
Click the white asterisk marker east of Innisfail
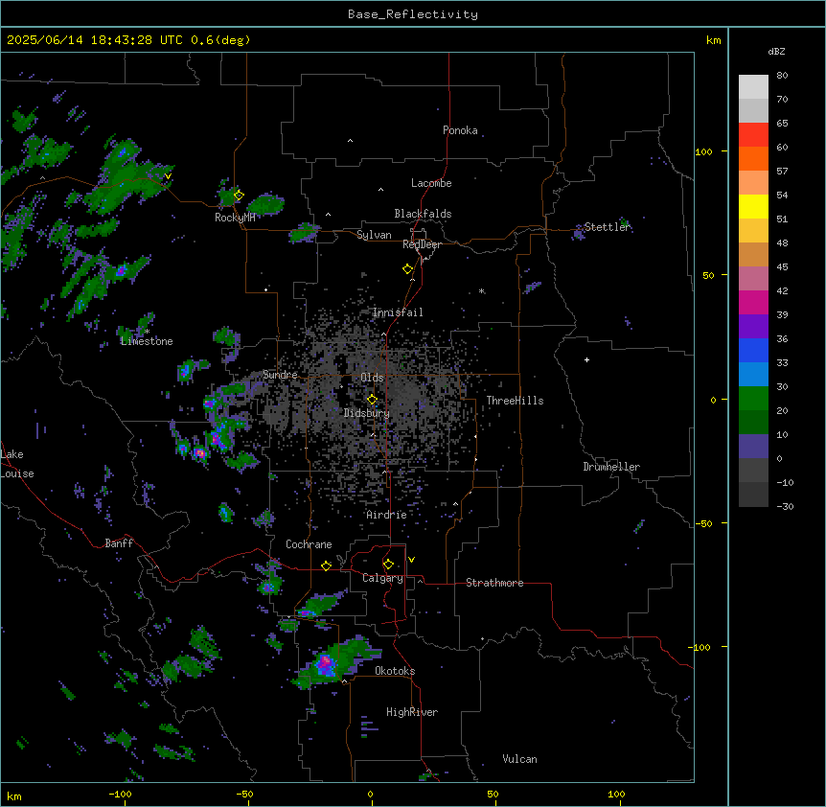click(481, 291)
